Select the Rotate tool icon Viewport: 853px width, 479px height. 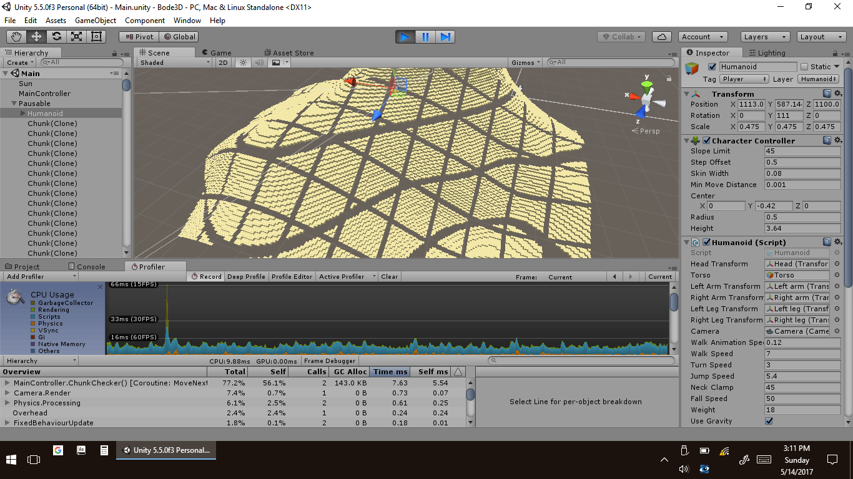57,37
